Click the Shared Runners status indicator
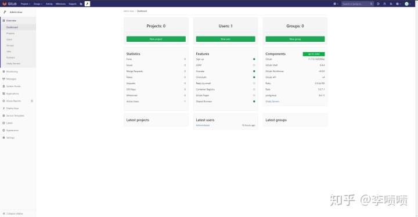This screenshot has height=217, width=418. (x=254, y=102)
